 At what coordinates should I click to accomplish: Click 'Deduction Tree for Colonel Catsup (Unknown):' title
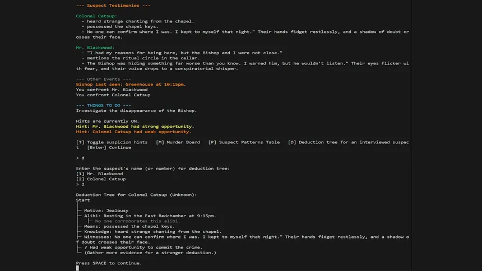point(137,195)
